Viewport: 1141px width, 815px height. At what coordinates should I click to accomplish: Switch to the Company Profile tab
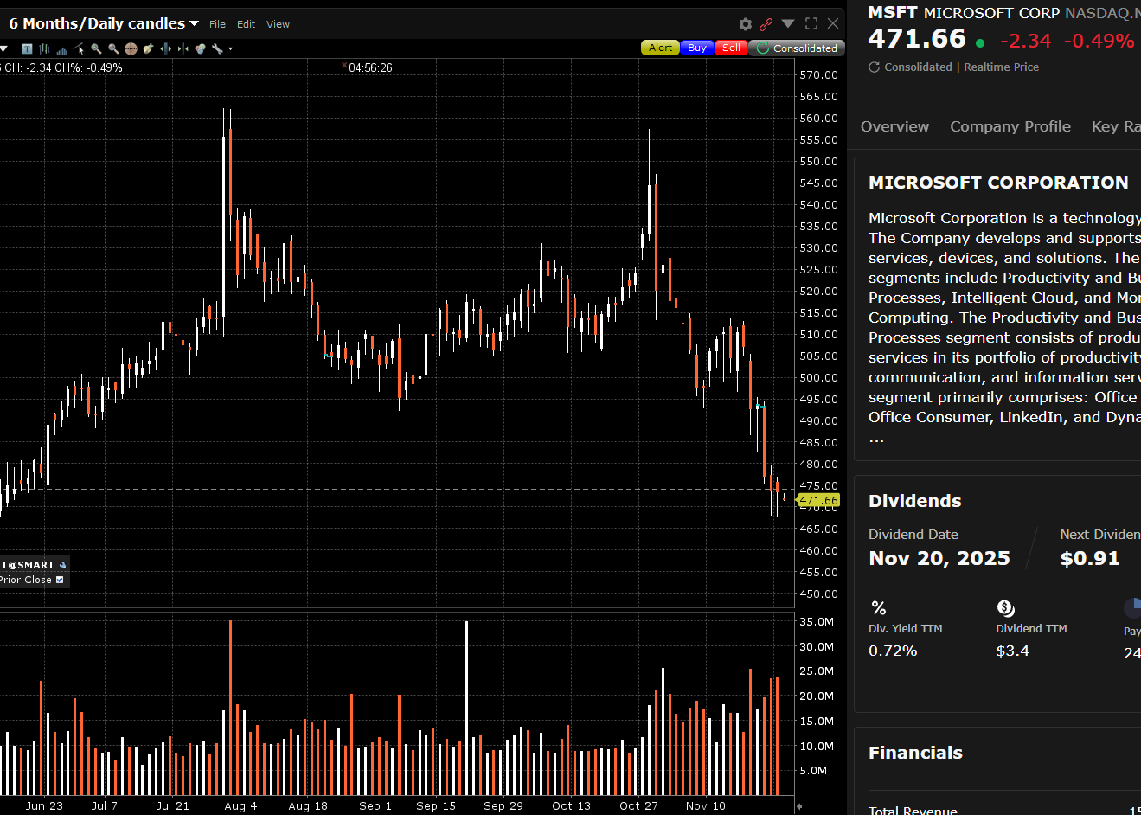[x=1010, y=126]
